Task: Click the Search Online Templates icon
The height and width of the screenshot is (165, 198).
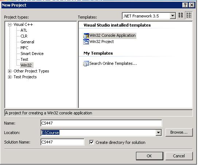Action: 86,63
